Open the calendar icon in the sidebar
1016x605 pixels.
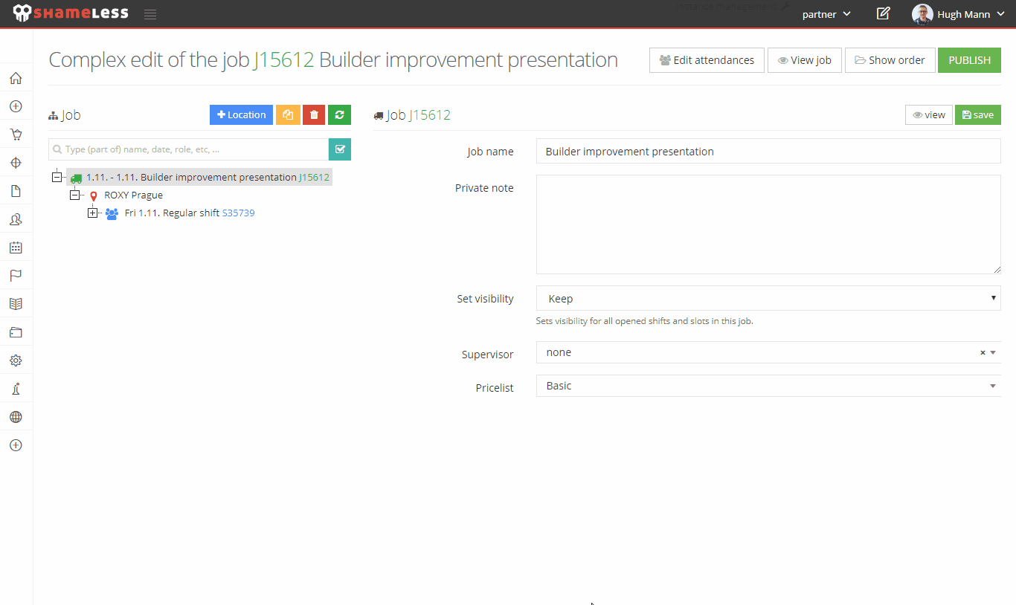[x=16, y=247]
